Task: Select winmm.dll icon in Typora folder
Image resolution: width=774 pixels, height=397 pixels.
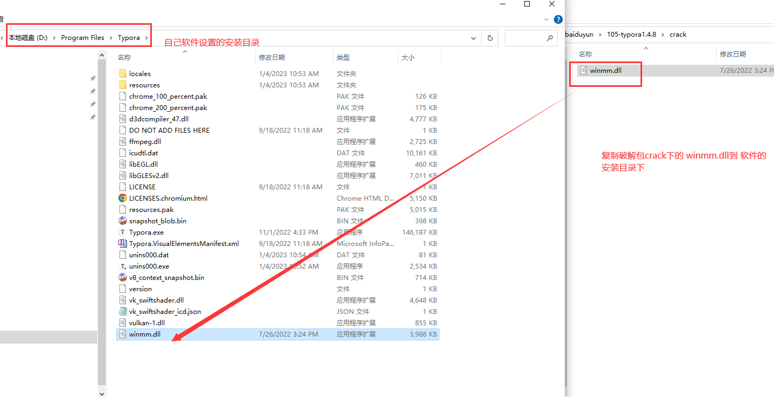Action: tap(123, 334)
